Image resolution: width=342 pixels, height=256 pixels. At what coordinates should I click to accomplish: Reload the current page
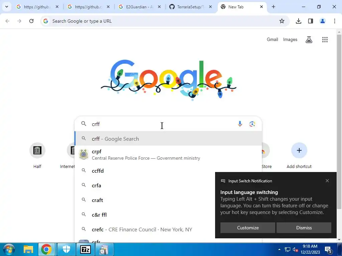click(x=31, y=21)
